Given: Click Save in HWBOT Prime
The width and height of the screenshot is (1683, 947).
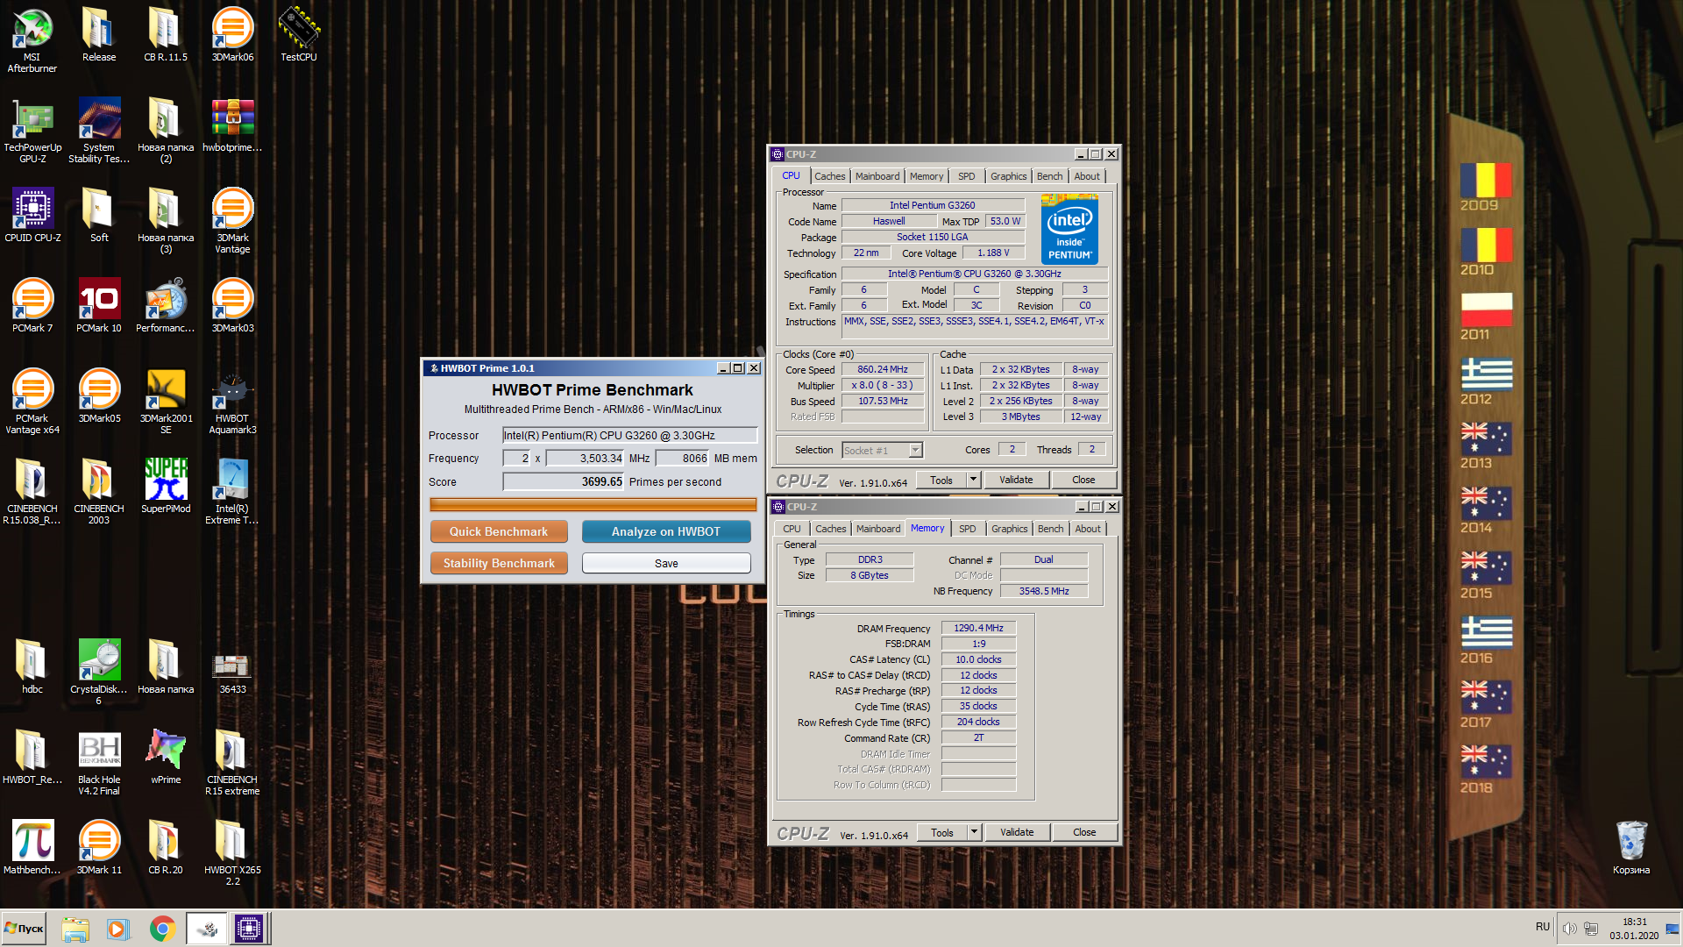Looking at the screenshot, I should [x=666, y=563].
